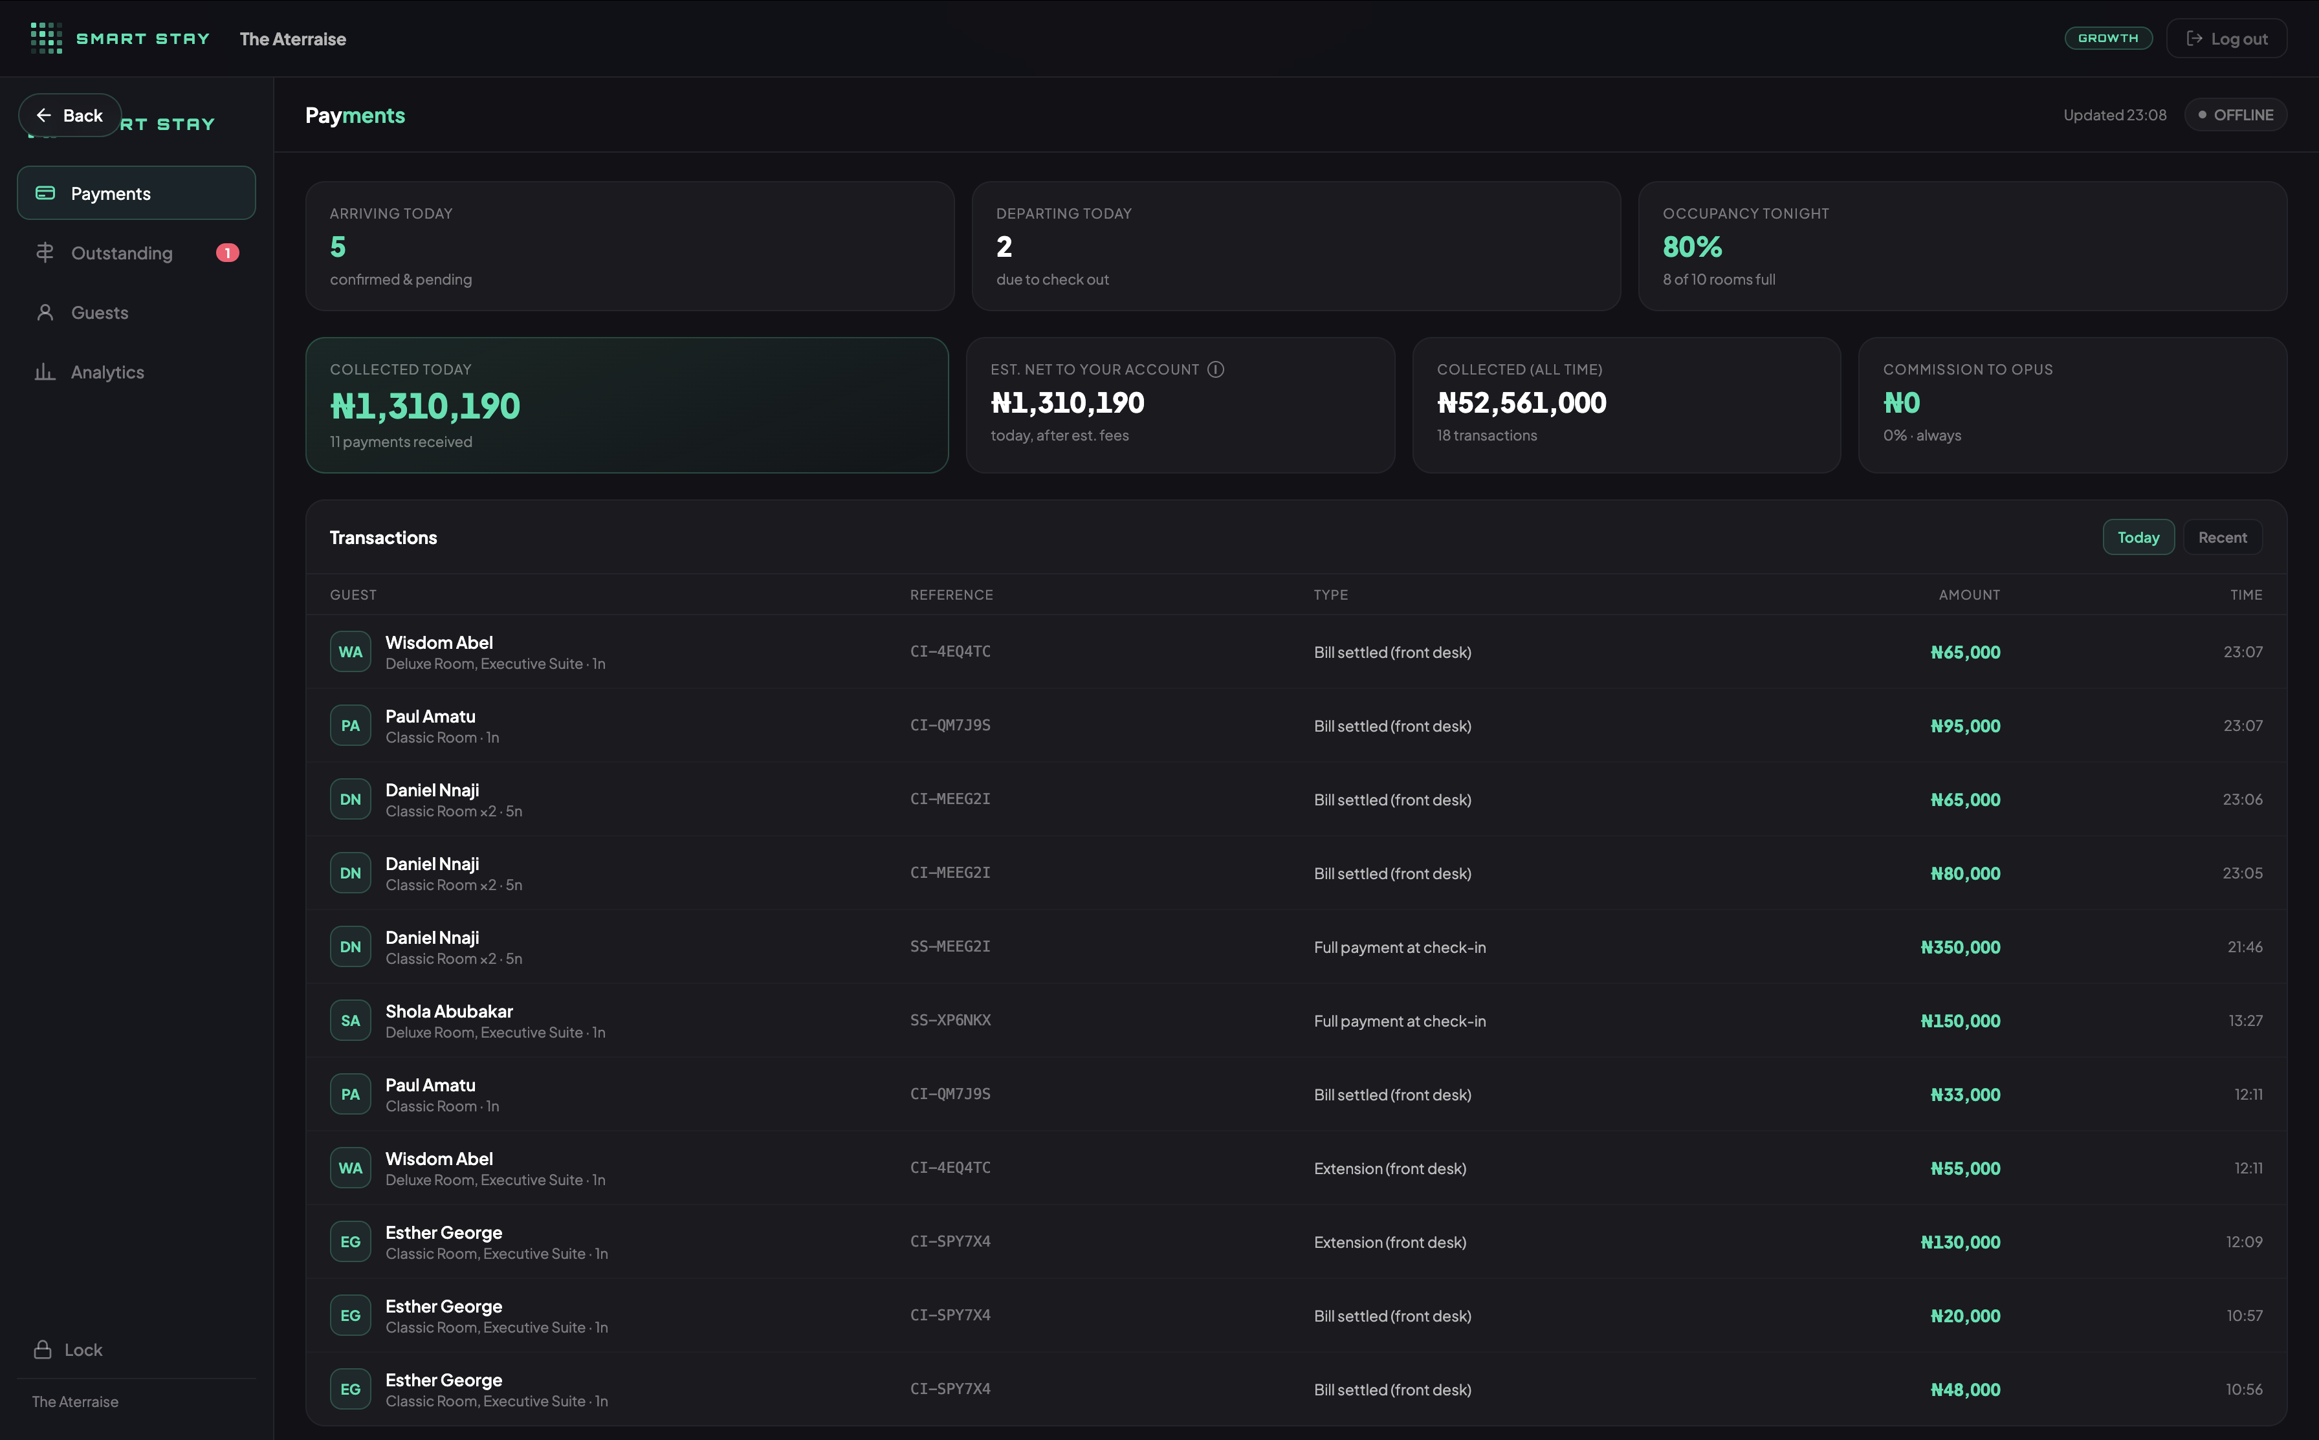Switch to the Recent transactions tab
The height and width of the screenshot is (1440, 2319).
pyautogui.click(x=2222, y=537)
